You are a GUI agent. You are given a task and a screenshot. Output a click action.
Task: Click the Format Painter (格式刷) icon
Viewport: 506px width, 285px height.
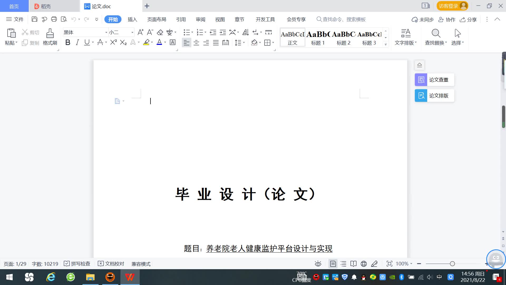point(50,34)
